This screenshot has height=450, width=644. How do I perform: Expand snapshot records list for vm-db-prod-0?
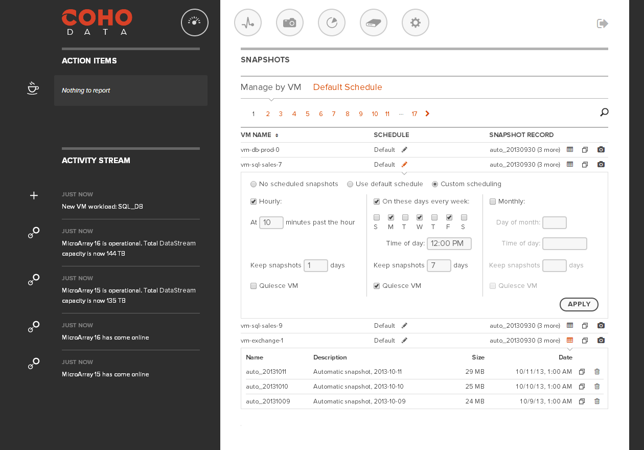570,150
